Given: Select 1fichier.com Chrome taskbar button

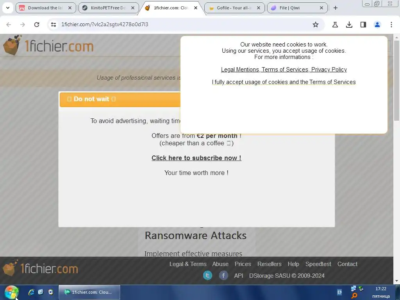Looking at the screenshot, I should 89,292.
